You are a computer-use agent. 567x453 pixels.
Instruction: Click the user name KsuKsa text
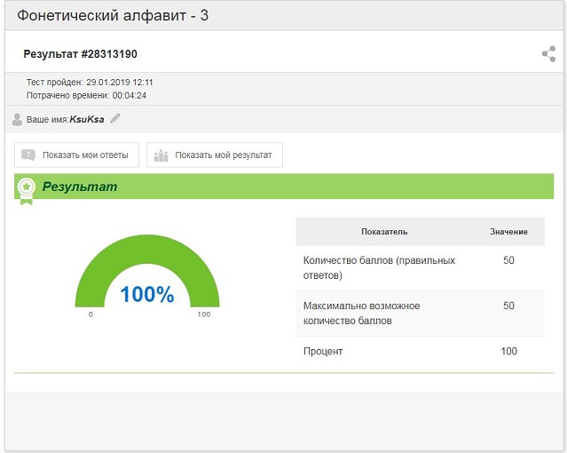pyautogui.click(x=87, y=119)
